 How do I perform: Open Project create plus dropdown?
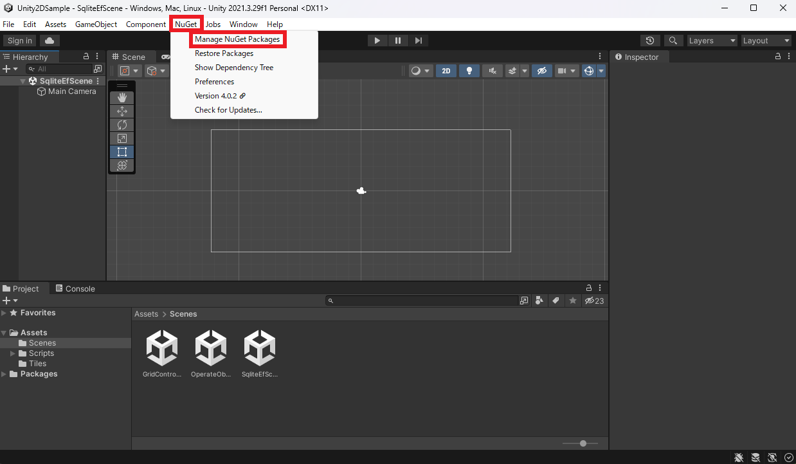point(10,301)
